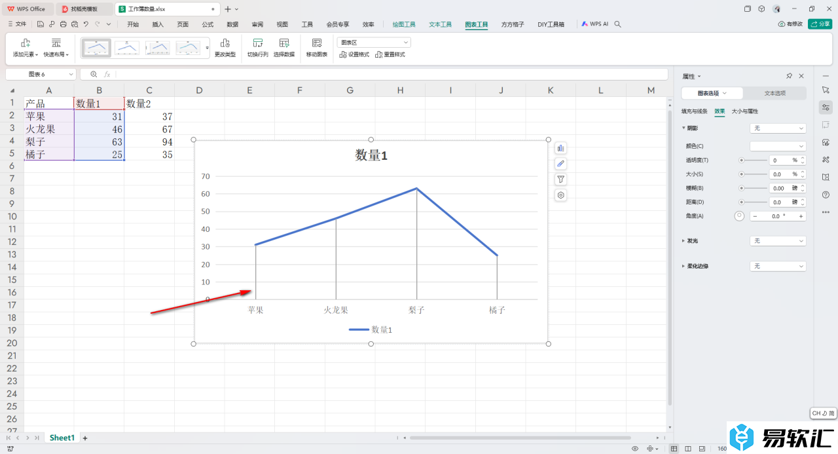This screenshot has width=838, height=454.
Task: Toggle eye protection mode icon in status bar
Action: (x=635, y=449)
